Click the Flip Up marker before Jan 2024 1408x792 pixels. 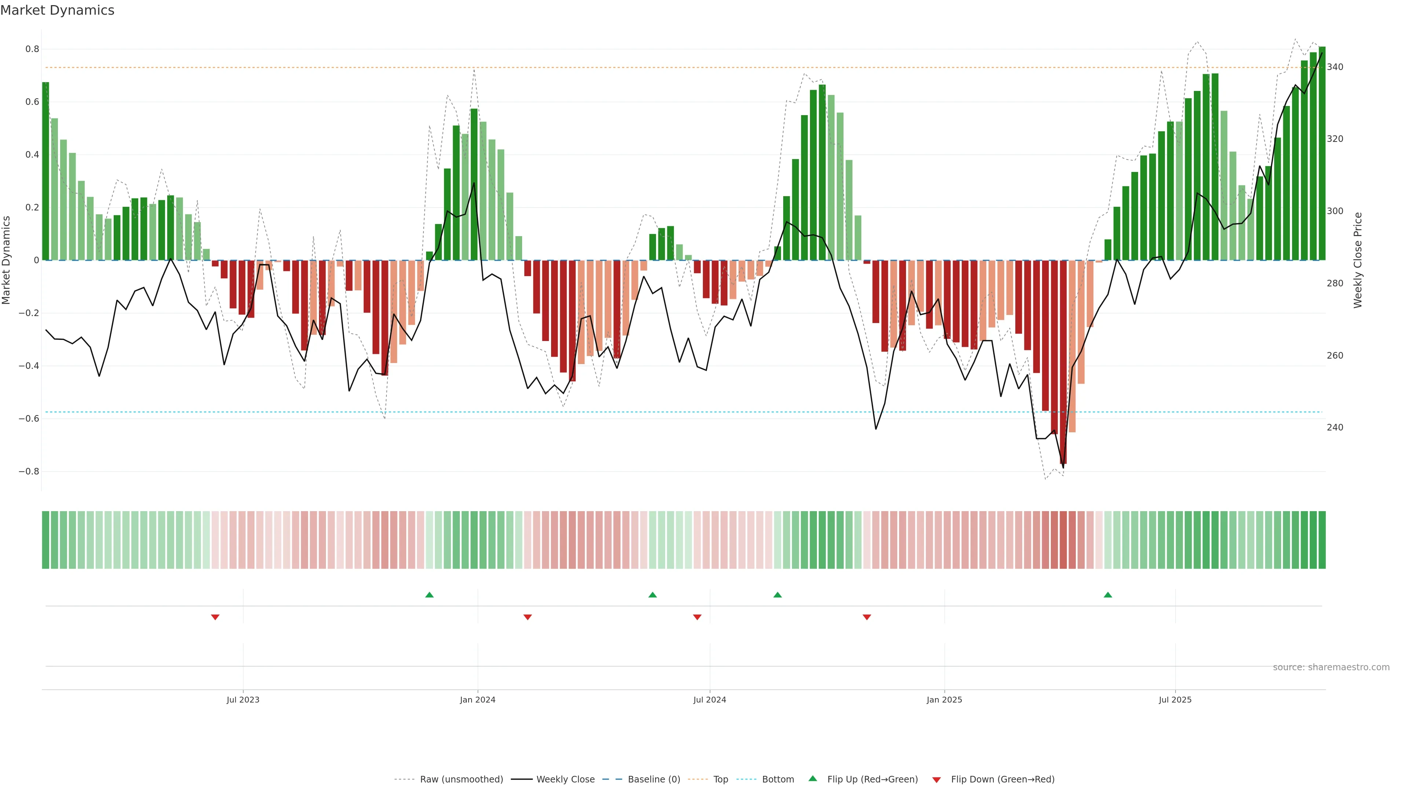coord(429,595)
